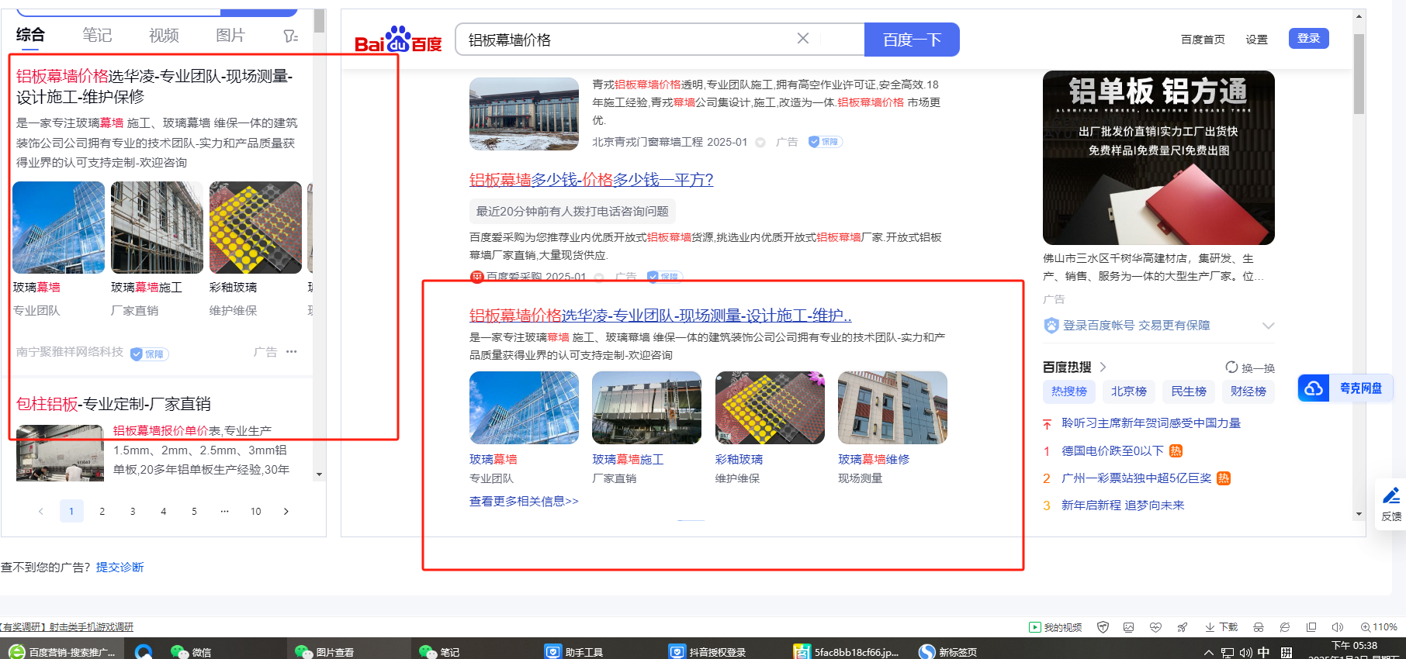Screen dimensions: 1406x659
Task: Click the sound speaker icon in browser status bar
Action: click(x=1338, y=627)
